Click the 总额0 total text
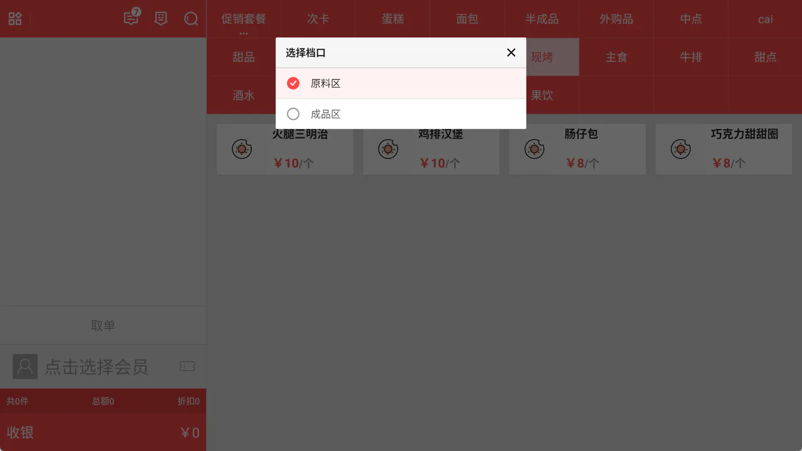The width and height of the screenshot is (802, 451). click(103, 402)
